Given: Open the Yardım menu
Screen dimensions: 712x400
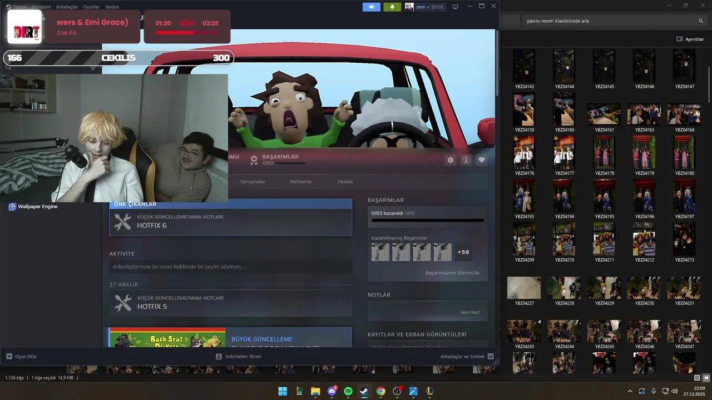Looking at the screenshot, I should click(x=112, y=7).
